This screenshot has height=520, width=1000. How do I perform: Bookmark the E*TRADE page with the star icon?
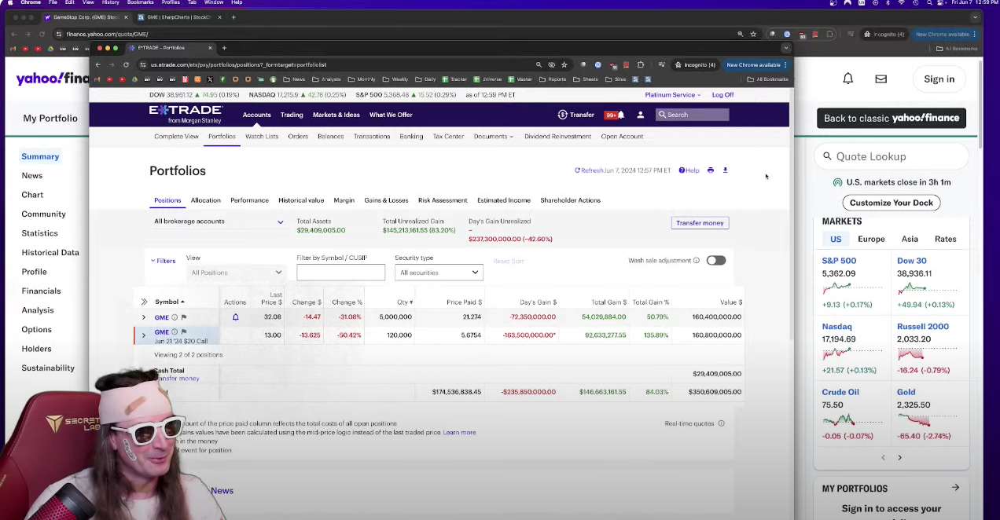[x=564, y=64]
